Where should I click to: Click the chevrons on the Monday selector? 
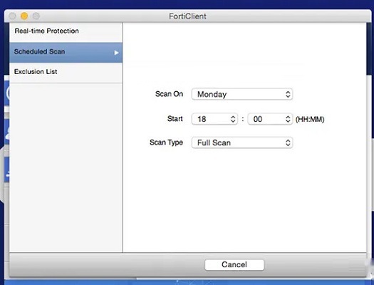point(288,94)
